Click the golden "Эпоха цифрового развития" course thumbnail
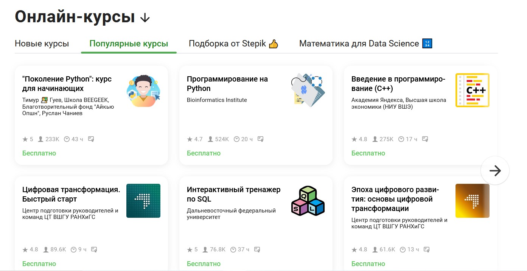This screenshot has height=271, width=527. click(x=472, y=201)
